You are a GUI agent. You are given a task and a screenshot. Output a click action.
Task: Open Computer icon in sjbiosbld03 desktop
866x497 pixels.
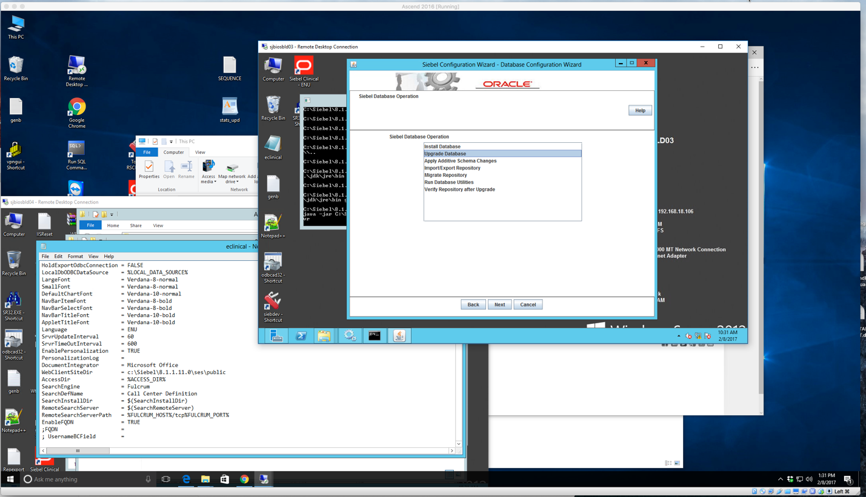[273, 69]
